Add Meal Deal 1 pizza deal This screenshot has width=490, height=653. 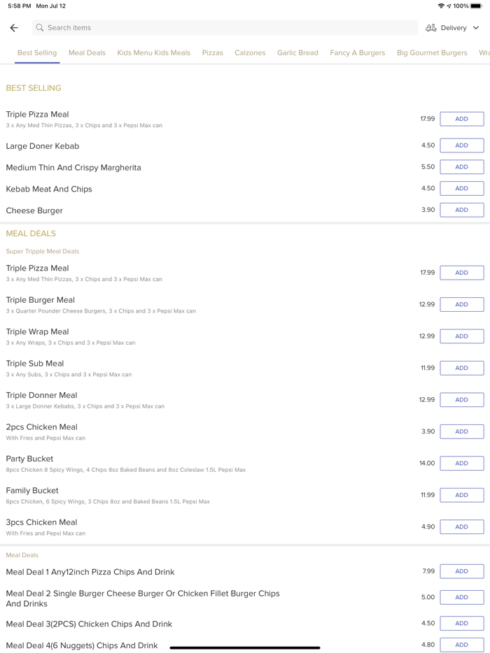click(461, 571)
